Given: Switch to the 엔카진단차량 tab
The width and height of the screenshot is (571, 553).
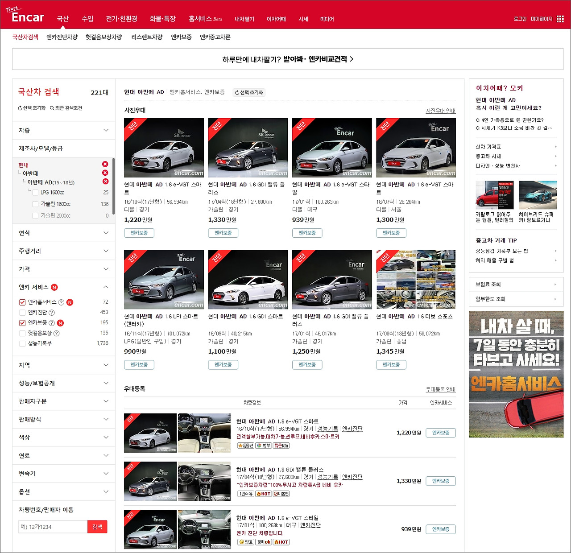Looking at the screenshot, I should click(x=62, y=37).
